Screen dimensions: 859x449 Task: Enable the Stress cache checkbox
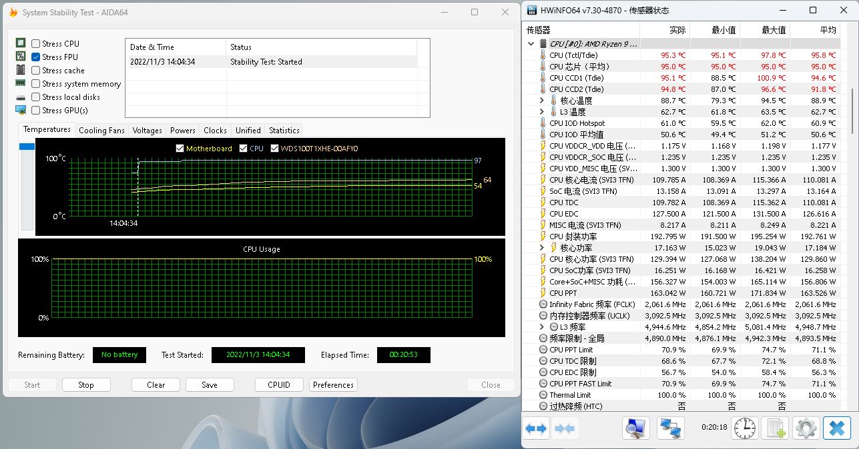coord(36,70)
